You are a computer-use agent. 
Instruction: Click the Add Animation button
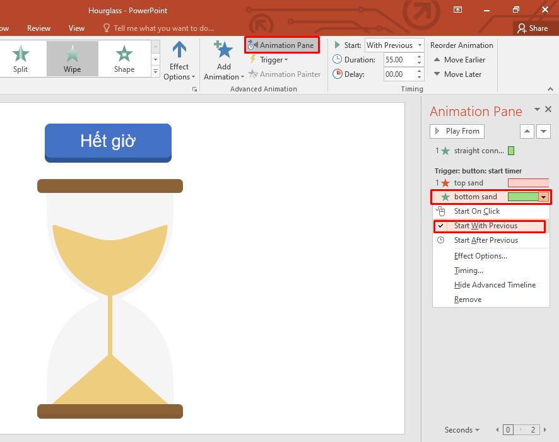(x=223, y=61)
